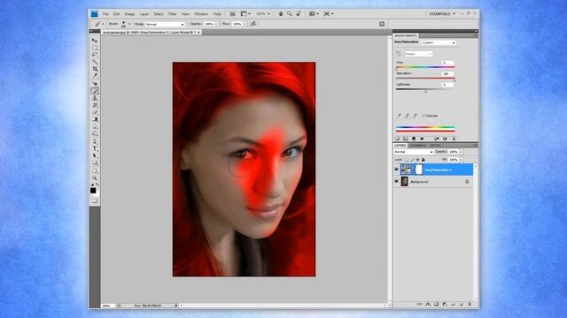Open the Screen Mode button
This screenshot has width=567, height=318.
tap(328, 14)
